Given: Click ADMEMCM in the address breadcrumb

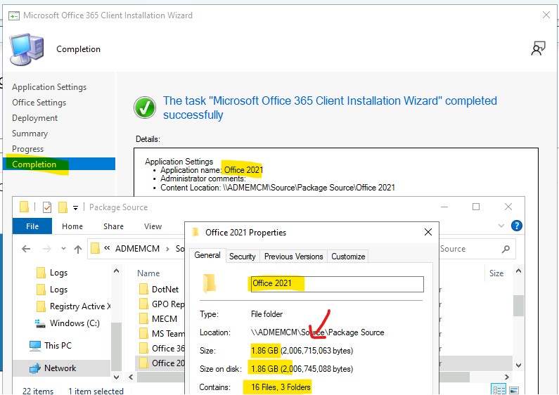Looking at the screenshot, I should point(137,249).
